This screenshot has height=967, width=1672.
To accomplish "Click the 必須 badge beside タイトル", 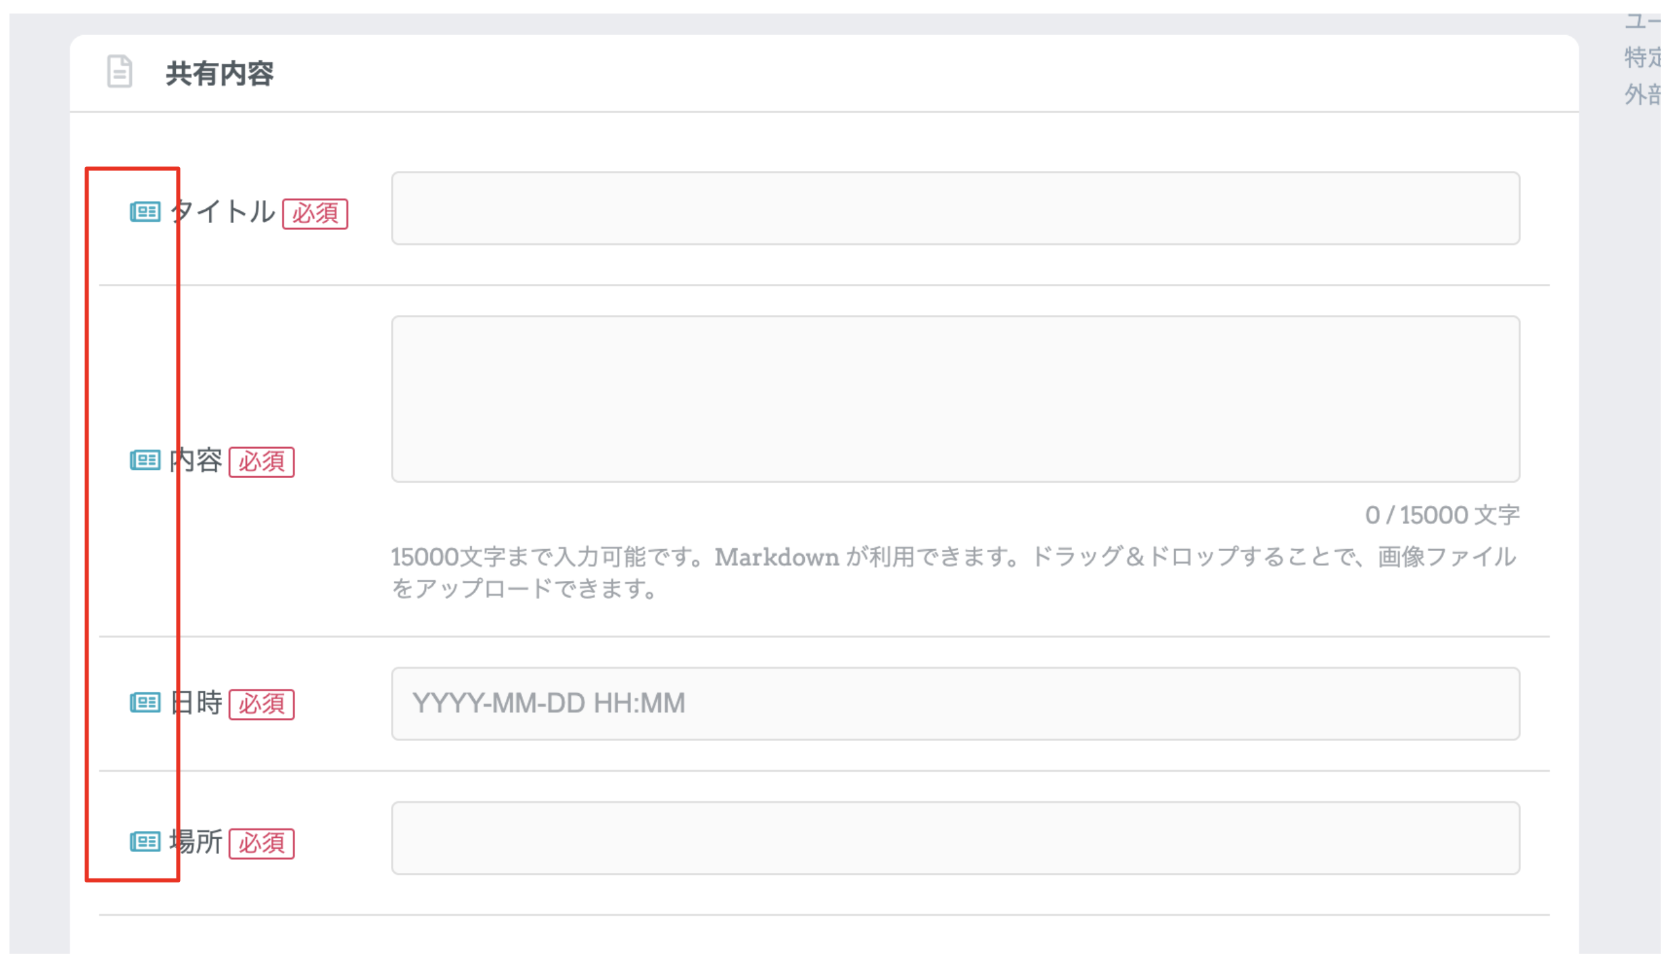I will pos(315,214).
